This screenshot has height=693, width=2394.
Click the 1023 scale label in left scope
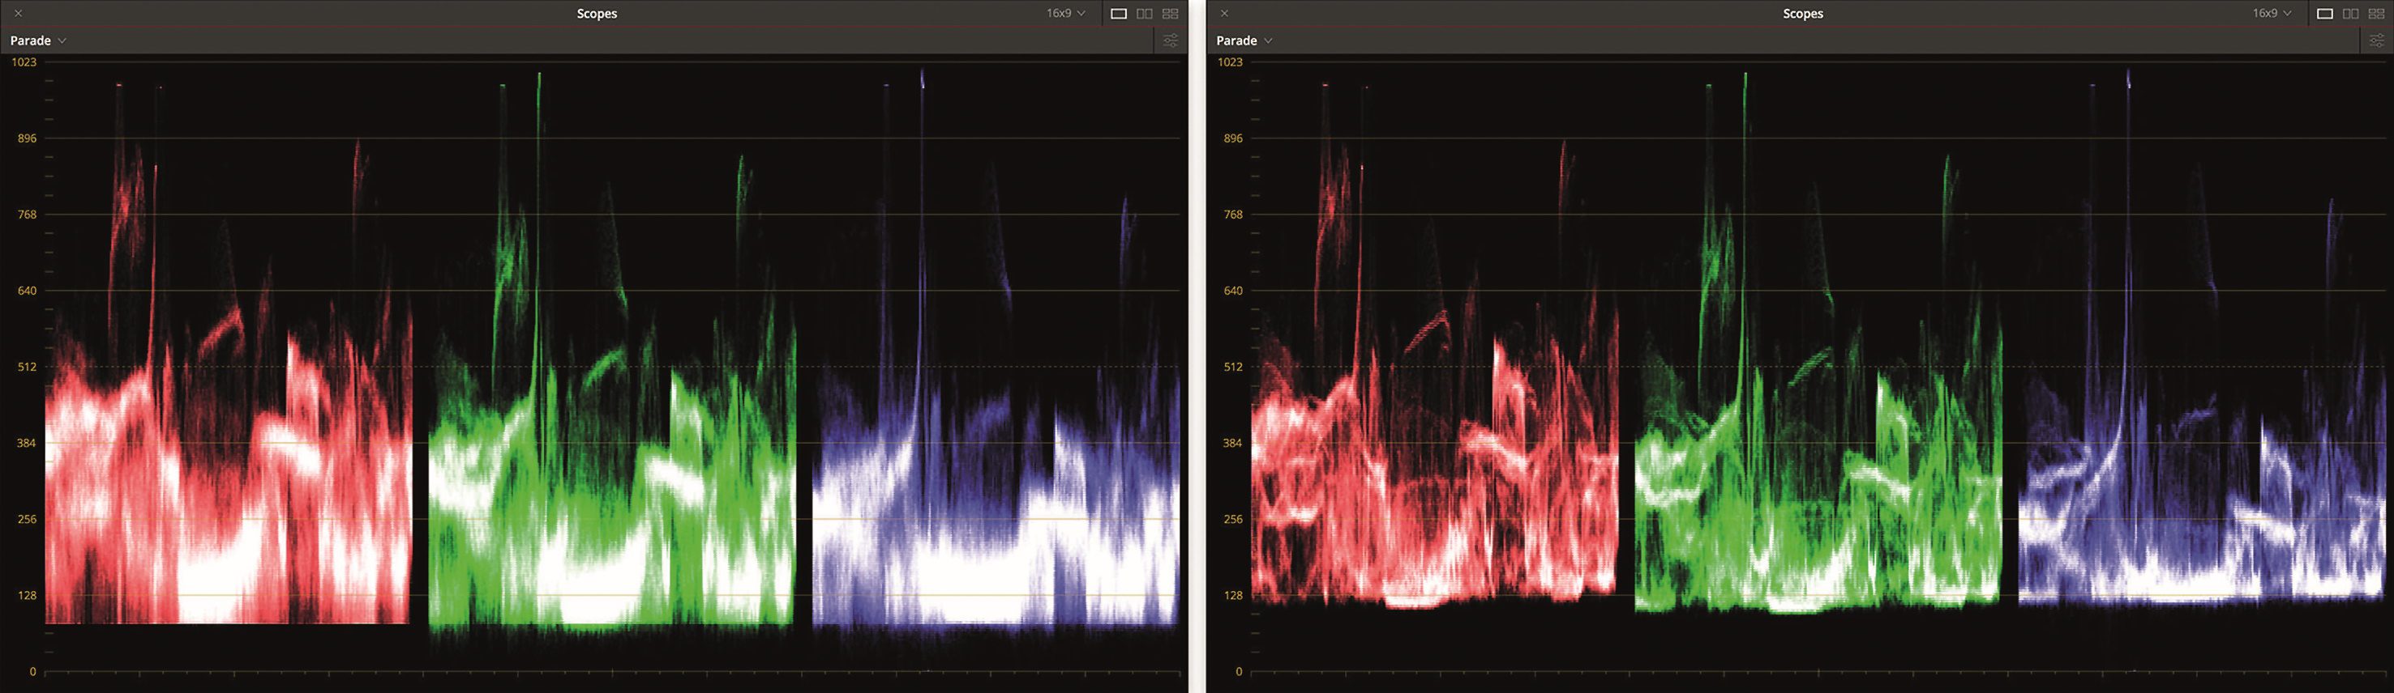click(x=24, y=62)
